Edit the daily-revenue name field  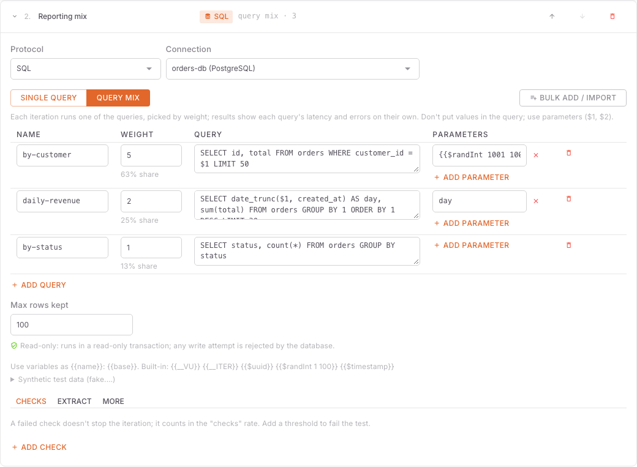coord(62,201)
